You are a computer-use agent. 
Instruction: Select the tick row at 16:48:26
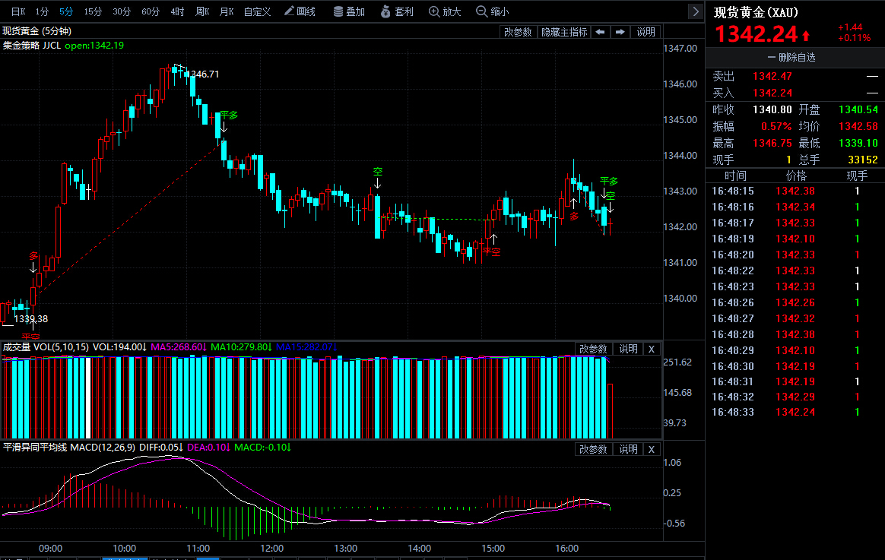[795, 303]
